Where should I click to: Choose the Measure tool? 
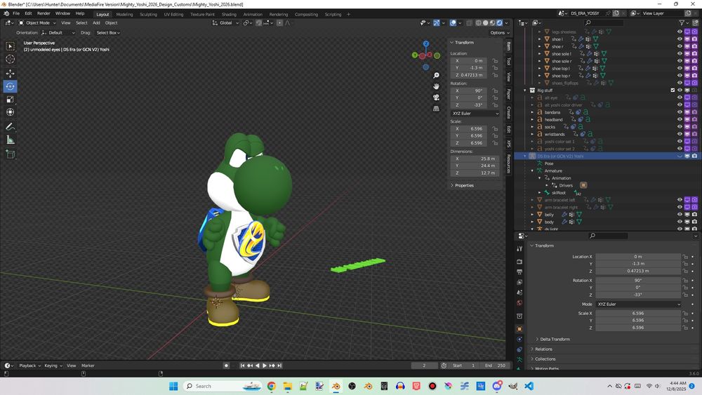coord(11,140)
